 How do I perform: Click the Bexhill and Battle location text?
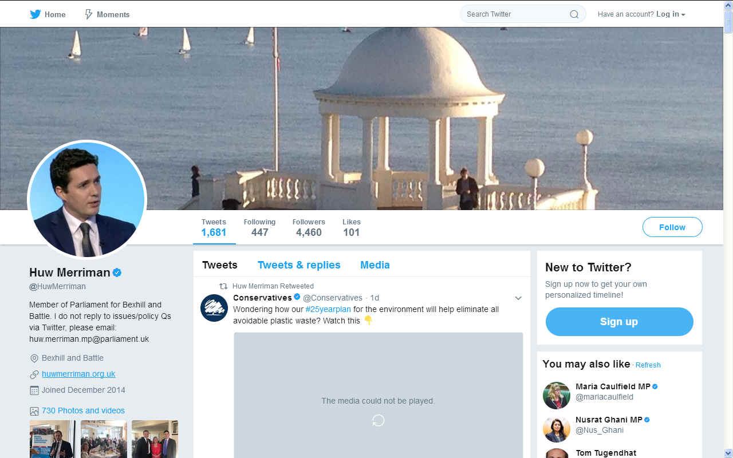tap(73, 358)
